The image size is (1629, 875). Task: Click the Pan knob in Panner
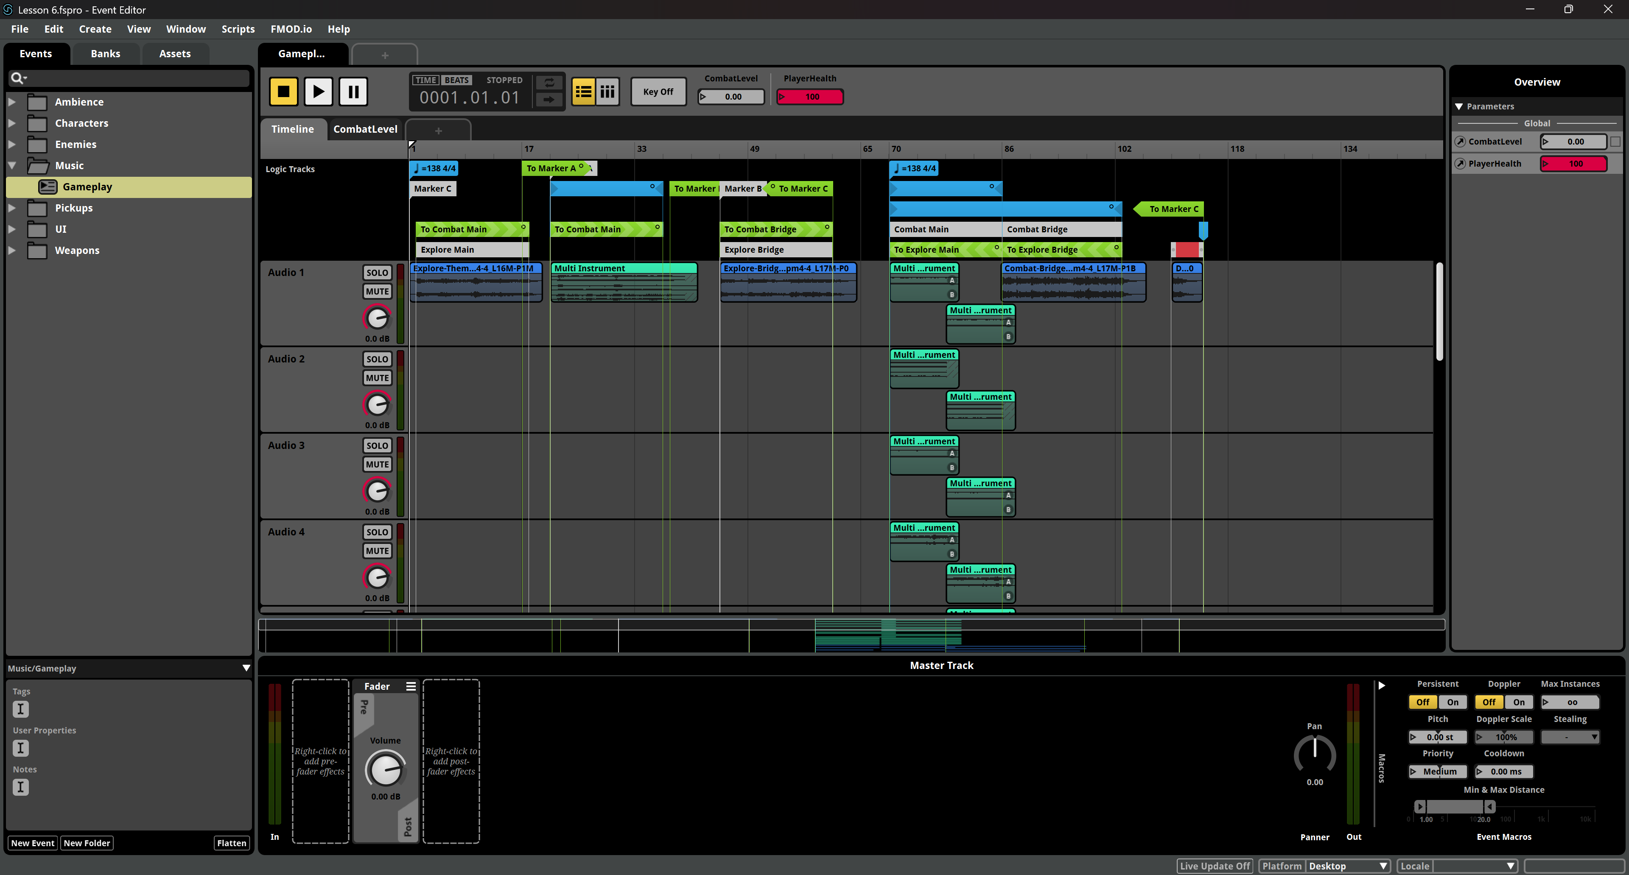(x=1315, y=754)
